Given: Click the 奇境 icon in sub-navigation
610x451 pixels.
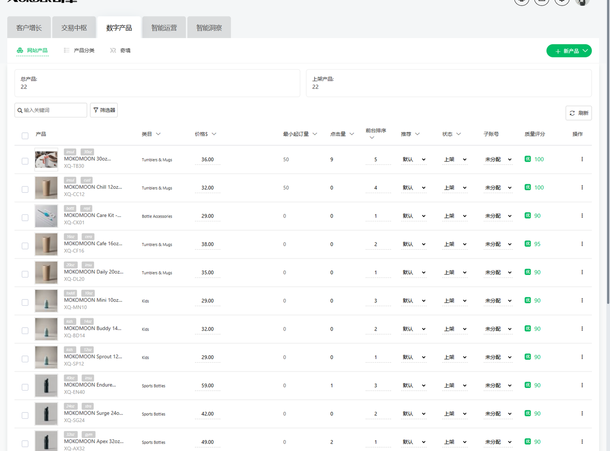Looking at the screenshot, I should click(113, 50).
